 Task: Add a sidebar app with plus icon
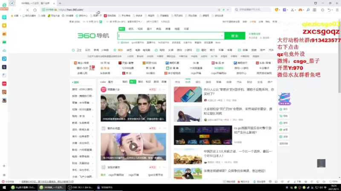pyautogui.click(x=4, y=166)
